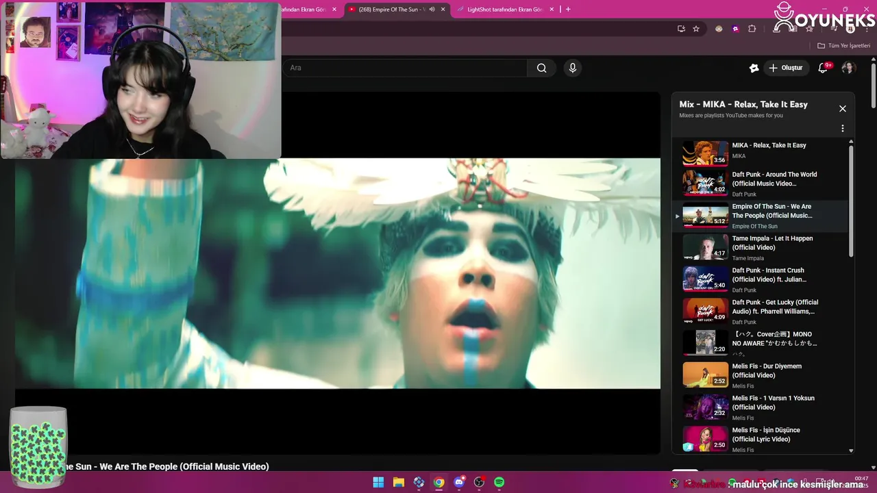The width and height of the screenshot is (877, 493).
Task: Close the first LightShot tab
Action: [x=334, y=10]
